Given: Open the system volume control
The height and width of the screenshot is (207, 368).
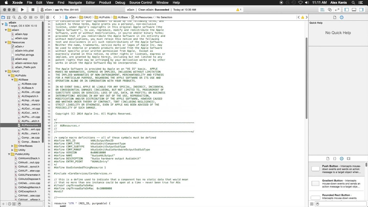Looking at the screenshot, I should click(x=307, y=3).
